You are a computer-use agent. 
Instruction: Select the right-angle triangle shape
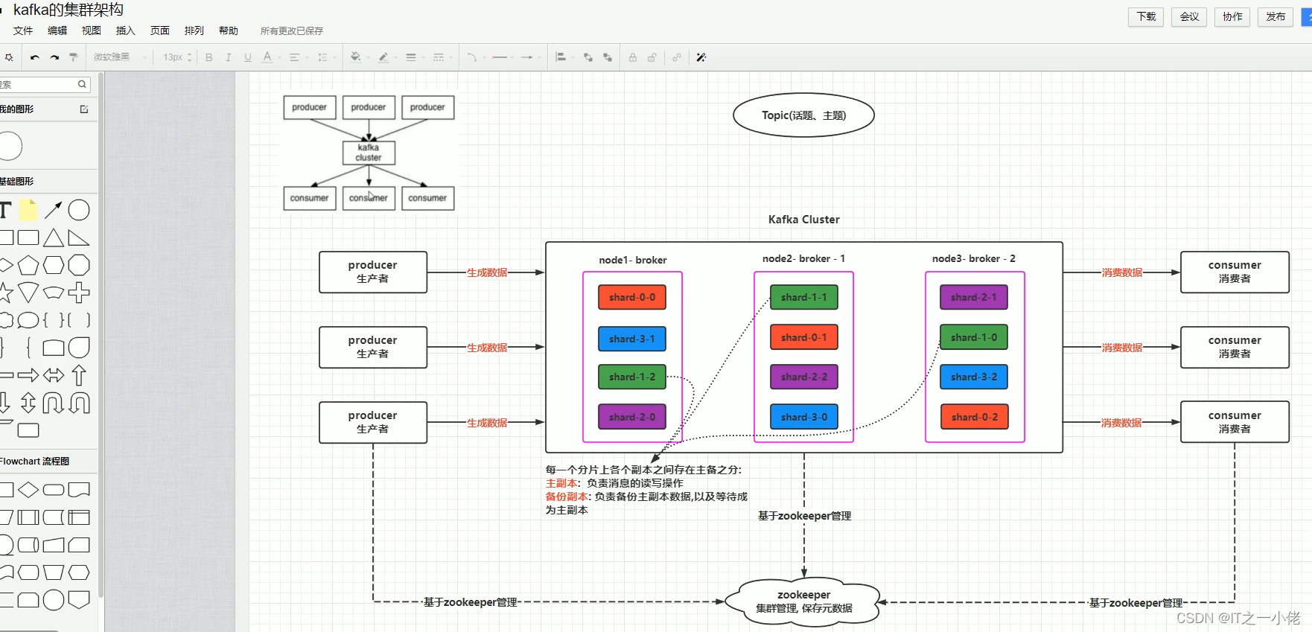point(78,238)
